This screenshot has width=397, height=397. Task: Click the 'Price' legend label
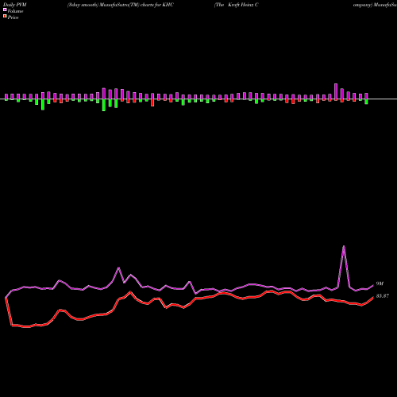click(x=13, y=17)
